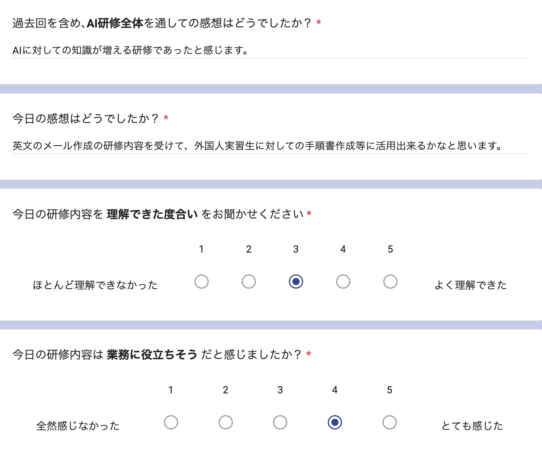
Task: Select rating 5 for usefulness question
Action: 390,422
